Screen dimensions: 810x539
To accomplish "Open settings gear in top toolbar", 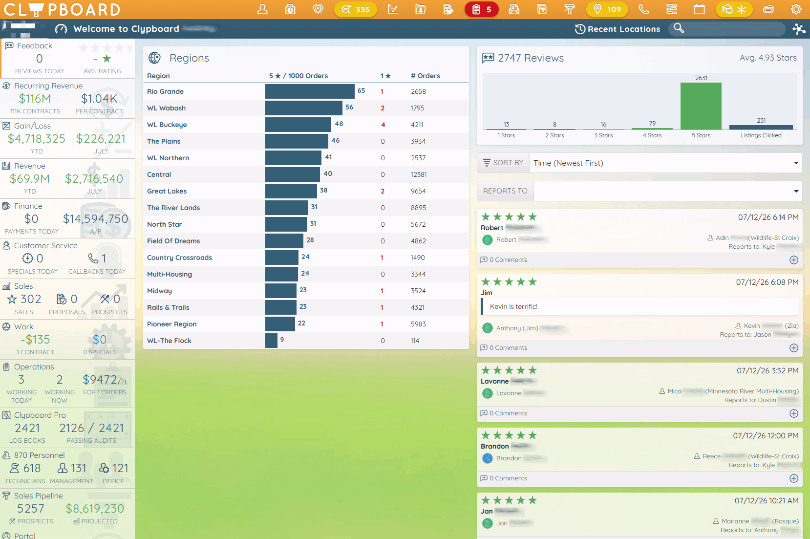I will coord(796,9).
